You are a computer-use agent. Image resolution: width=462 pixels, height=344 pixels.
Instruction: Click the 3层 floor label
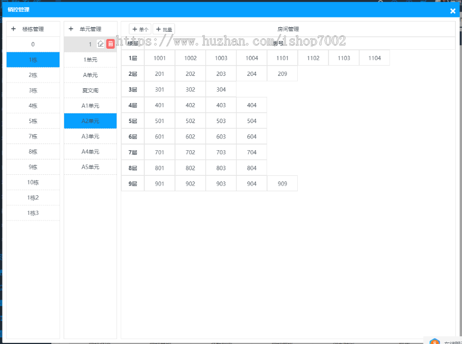[133, 89]
